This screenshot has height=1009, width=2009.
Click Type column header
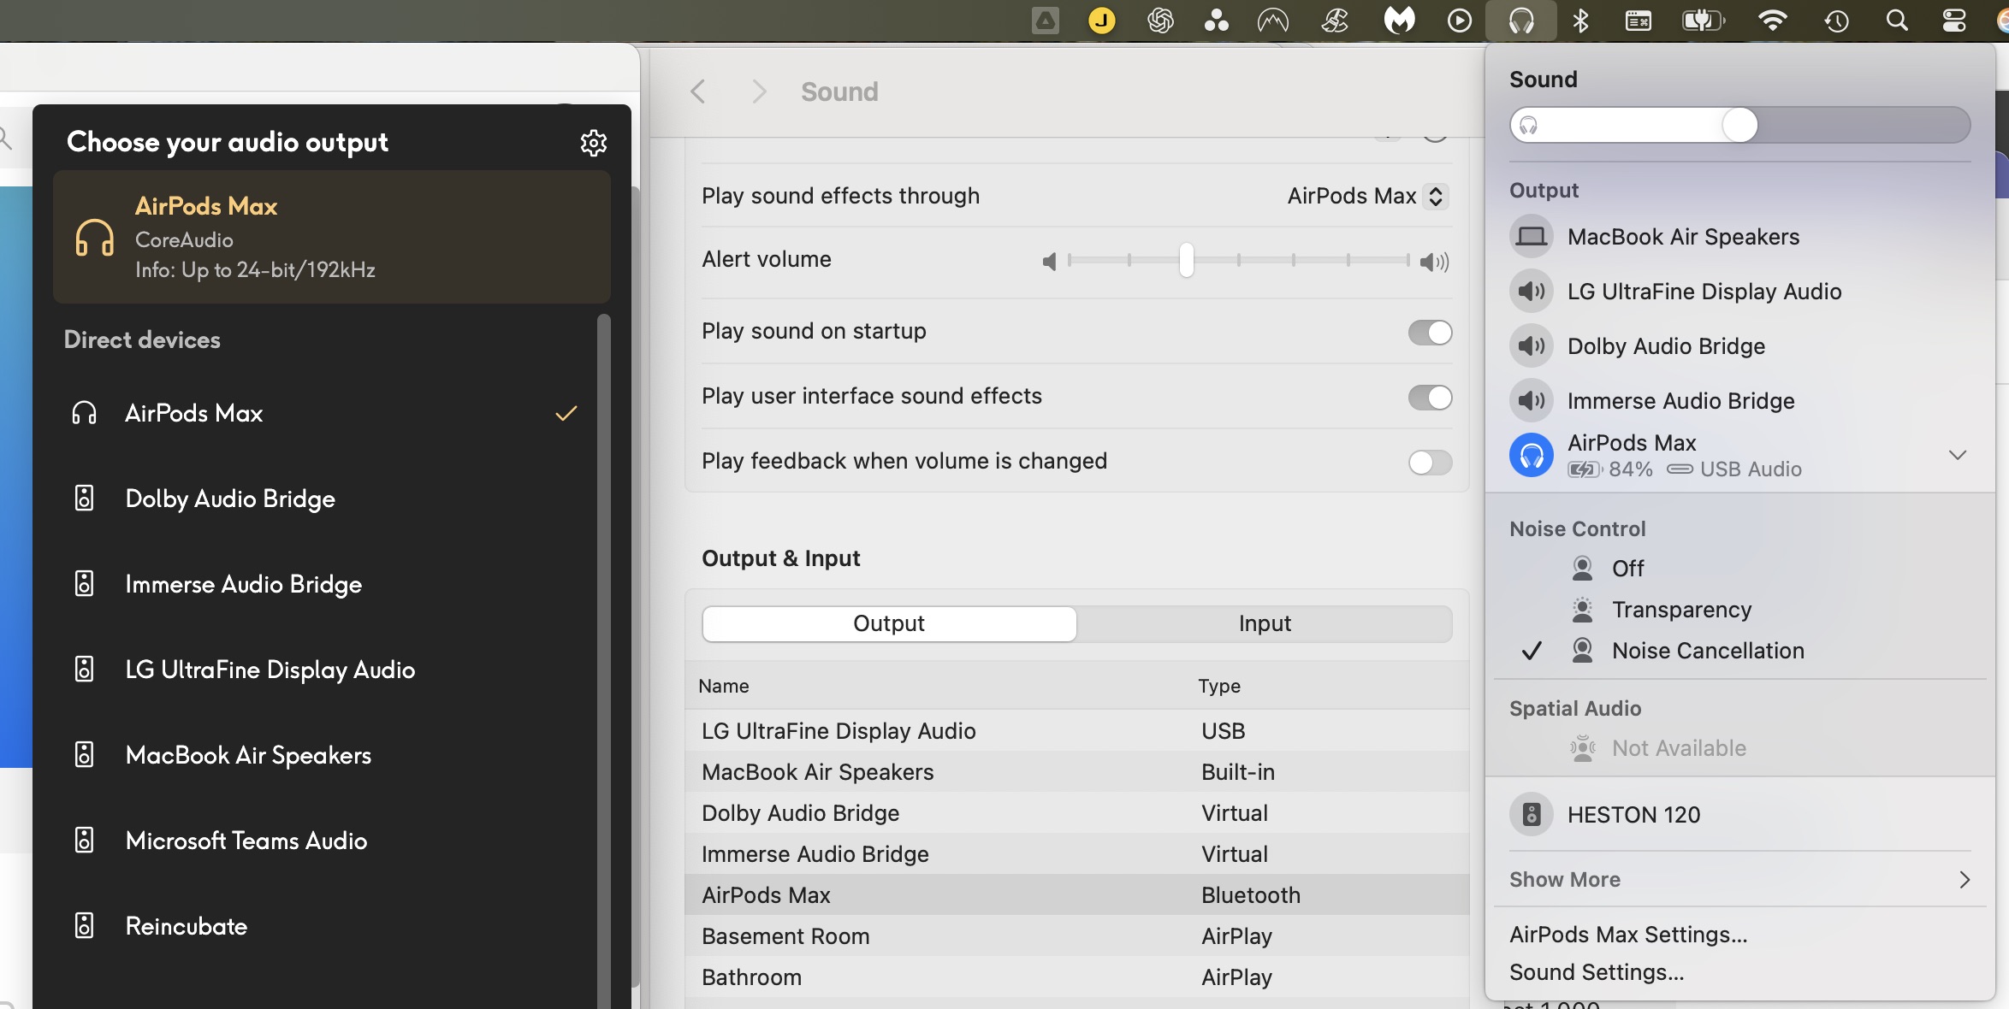click(x=1219, y=686)
